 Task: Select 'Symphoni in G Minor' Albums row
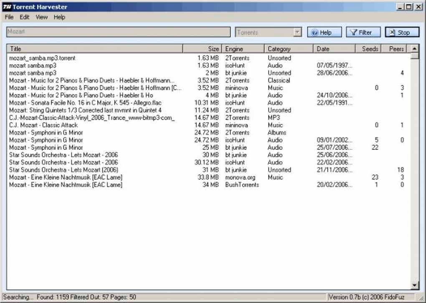tap(208, 132)
